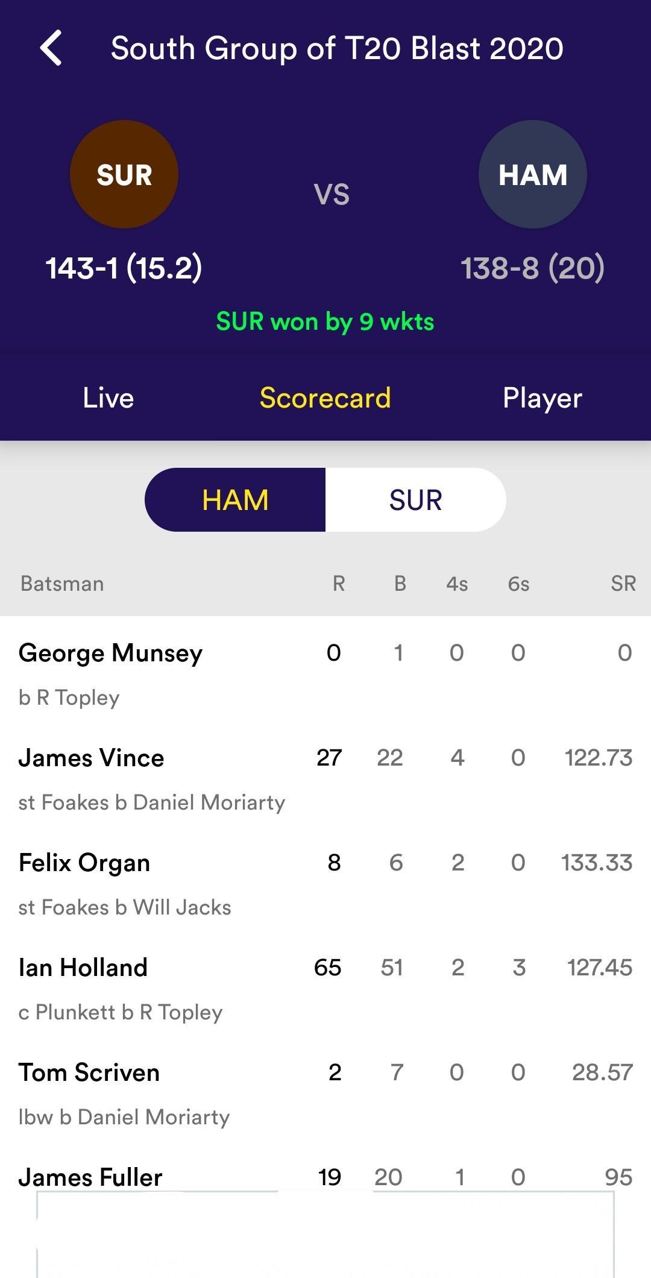Choose Tom Scriven batsman row
651x1278 pixels.
325,1094
